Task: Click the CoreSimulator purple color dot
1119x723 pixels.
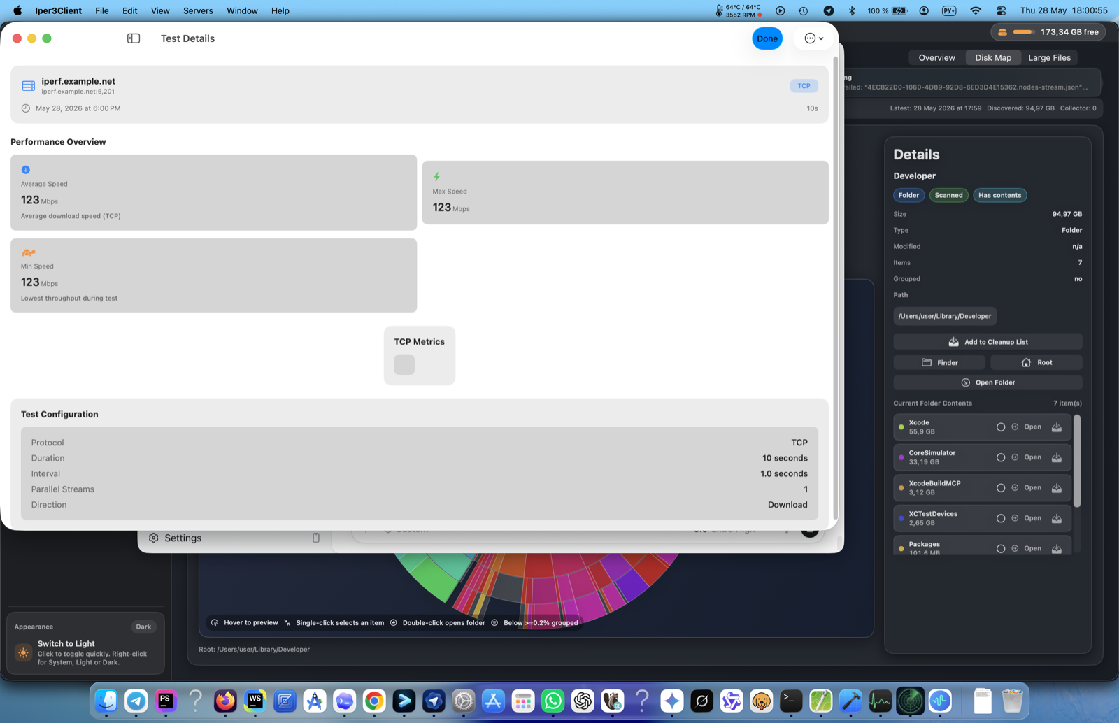Action: coord(901,457)
